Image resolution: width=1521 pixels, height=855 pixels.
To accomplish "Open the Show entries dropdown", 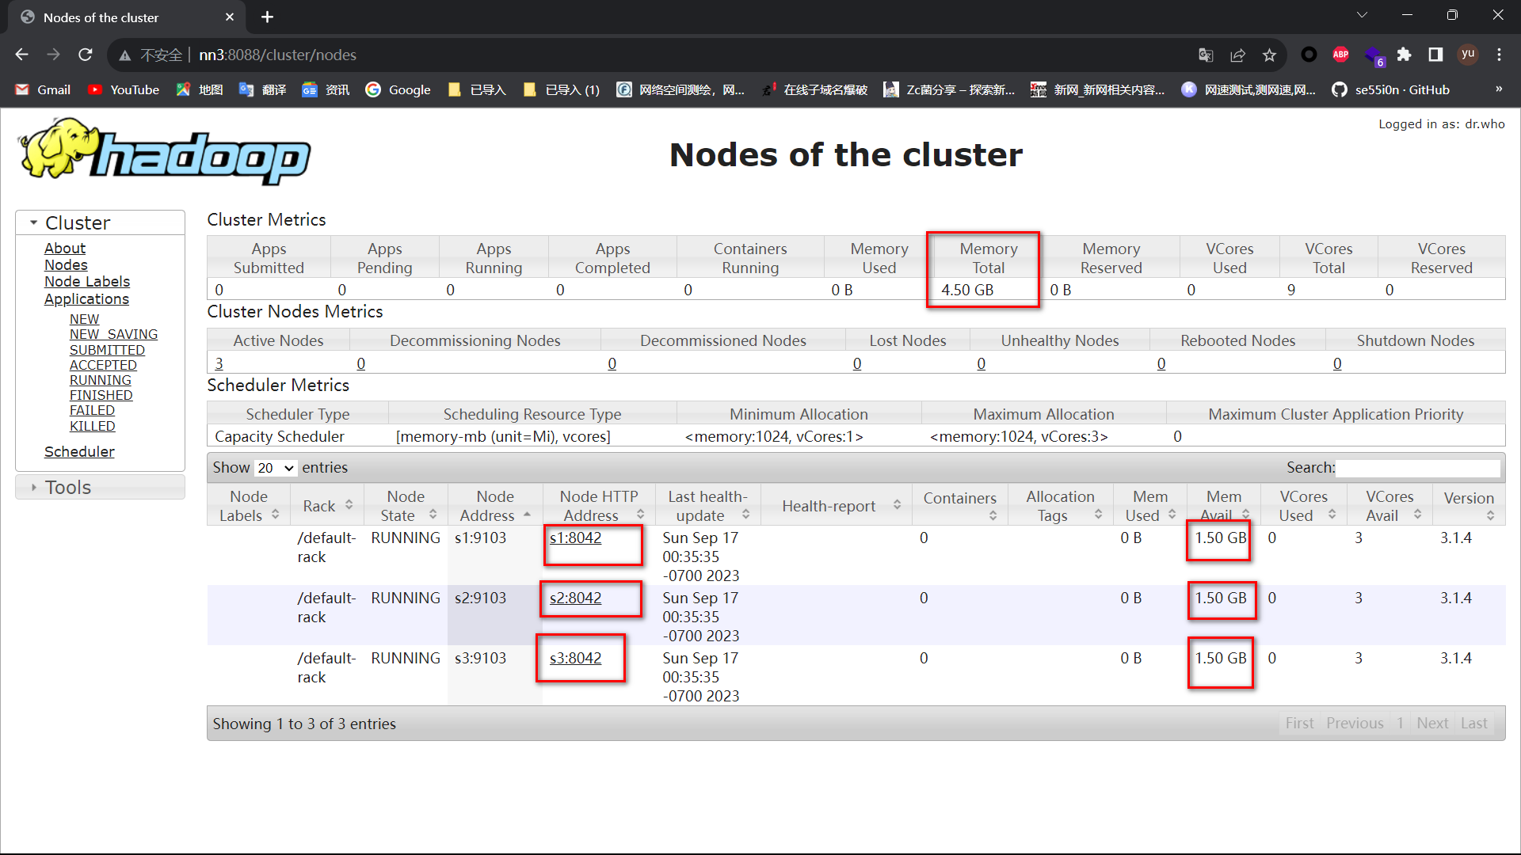I will [x=276, y=468].
